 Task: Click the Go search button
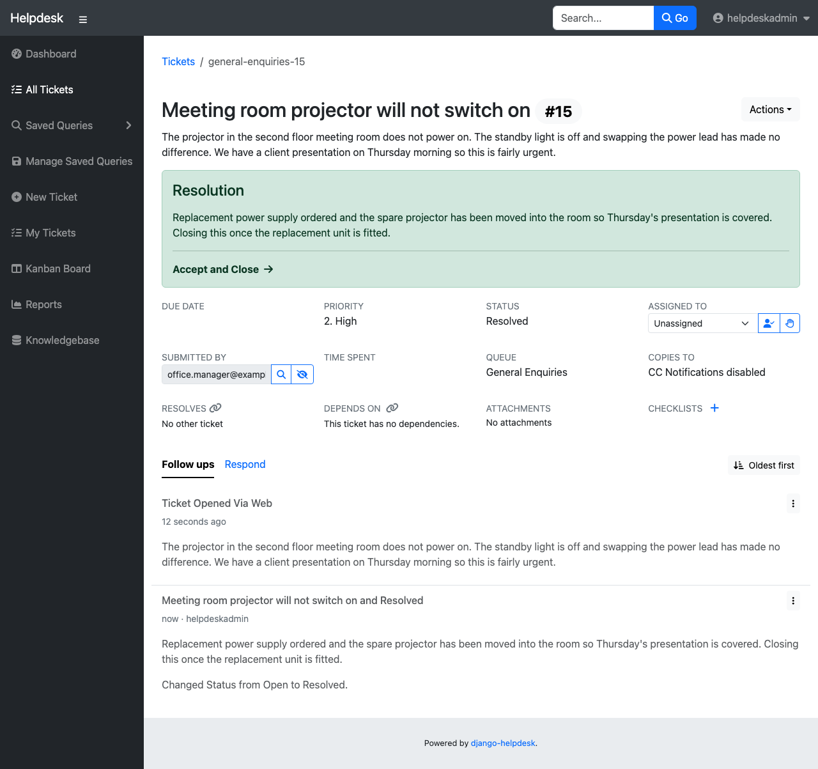point(675,18)
